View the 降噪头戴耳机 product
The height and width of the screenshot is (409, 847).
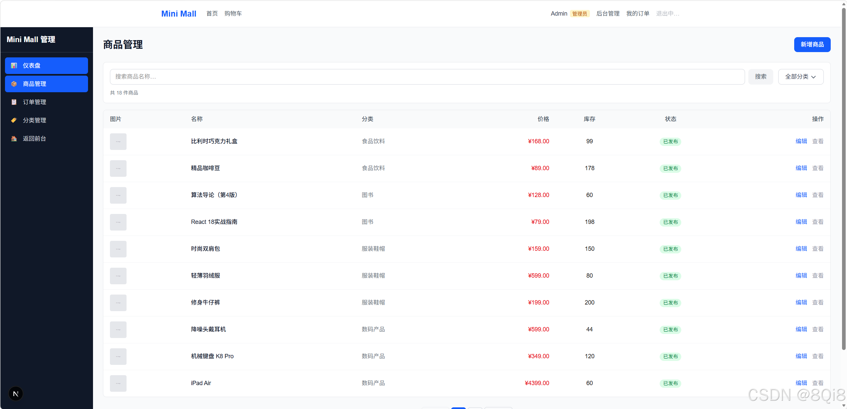click(818, 329)
